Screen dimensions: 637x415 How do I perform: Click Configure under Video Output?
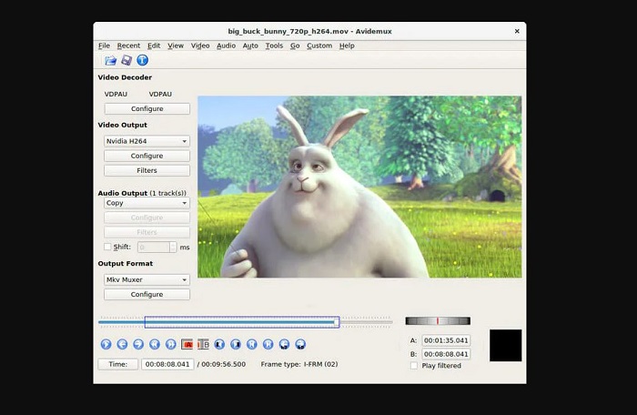pos(147,156)
